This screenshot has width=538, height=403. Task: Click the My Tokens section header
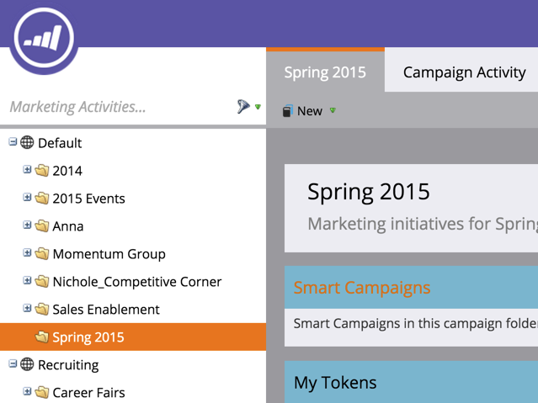(x=335, y=383)
